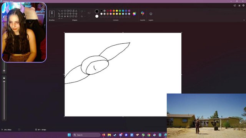Image resolution: width=246 pixels, height=138 pixels.
Task: Select the Triangle shape
Action: click(x=76, y=11)
